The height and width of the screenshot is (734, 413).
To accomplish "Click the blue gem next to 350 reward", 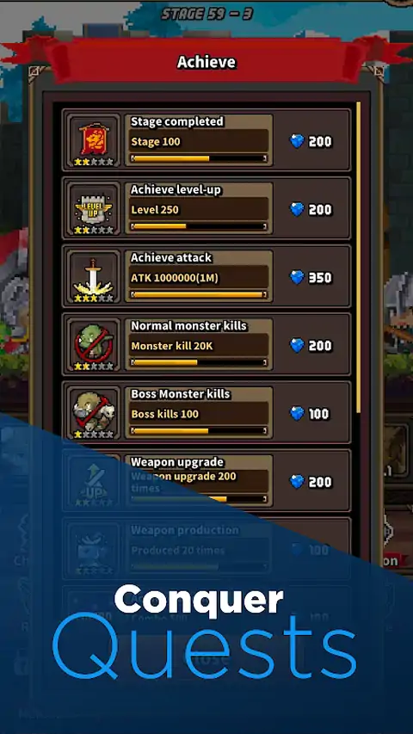I will (297, 277).
